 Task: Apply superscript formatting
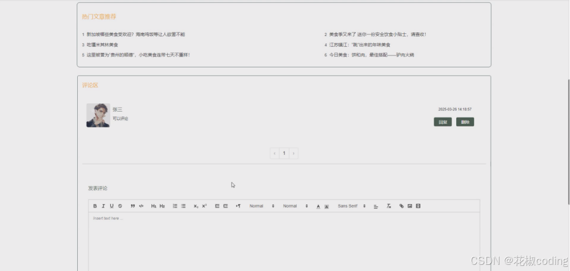[204, 206]
